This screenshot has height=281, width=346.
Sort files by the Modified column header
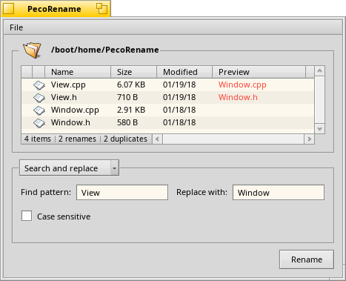(x=184, y=72)
